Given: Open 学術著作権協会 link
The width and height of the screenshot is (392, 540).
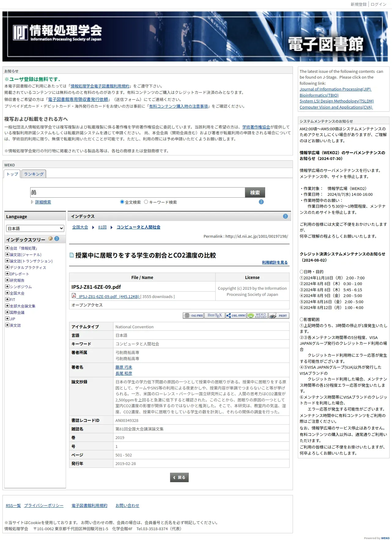Looking at the screenshot, I should point(256,127).
